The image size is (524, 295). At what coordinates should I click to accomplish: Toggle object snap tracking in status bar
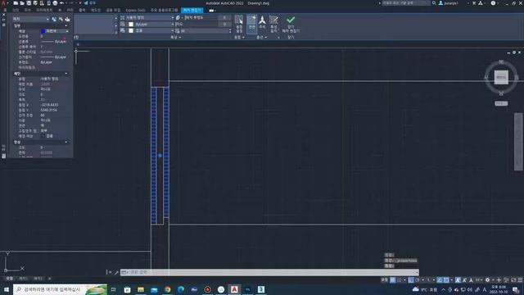click(x=440, y=280)
